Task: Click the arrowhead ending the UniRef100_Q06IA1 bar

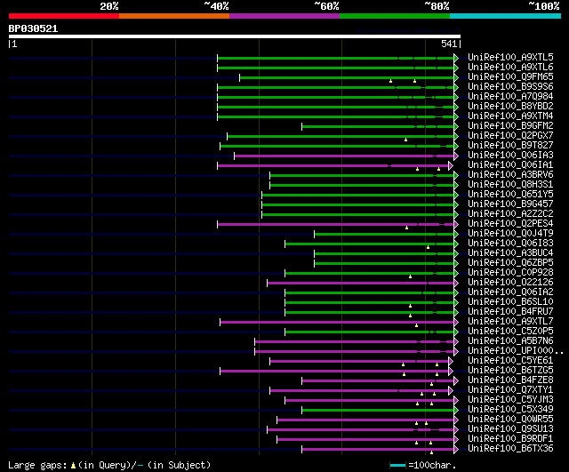Action: point(451,166)
